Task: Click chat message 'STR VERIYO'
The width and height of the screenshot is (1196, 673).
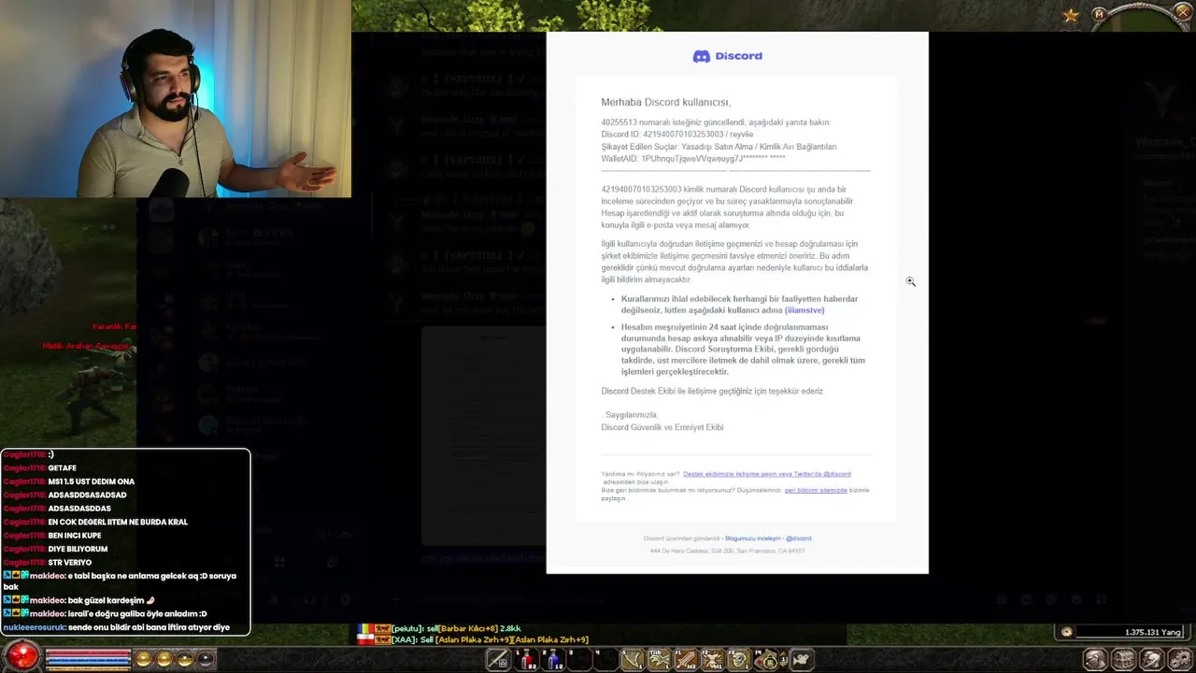Action: [70, 563]
